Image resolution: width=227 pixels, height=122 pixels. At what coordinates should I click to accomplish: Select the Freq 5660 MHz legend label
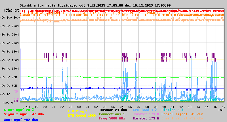113,118
